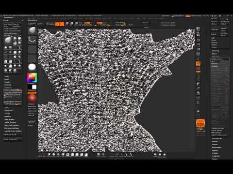Expand Tablet Pressure in Brush palette
This screenshot has height=174, width=233.
click(x=10, y=122)
